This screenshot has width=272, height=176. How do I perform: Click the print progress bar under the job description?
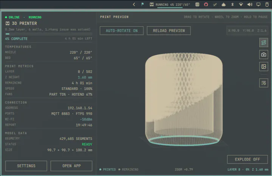click(x=49, y=34)
